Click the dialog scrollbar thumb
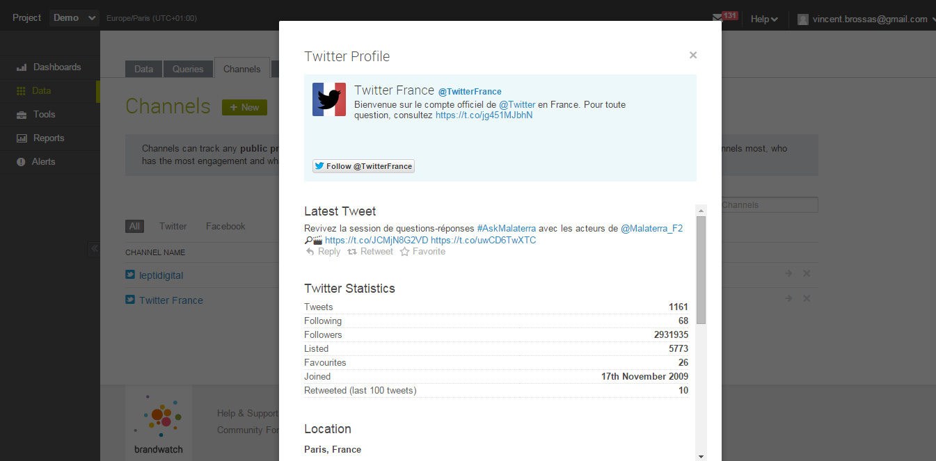936x461 pixels. [x=701, y=270]
